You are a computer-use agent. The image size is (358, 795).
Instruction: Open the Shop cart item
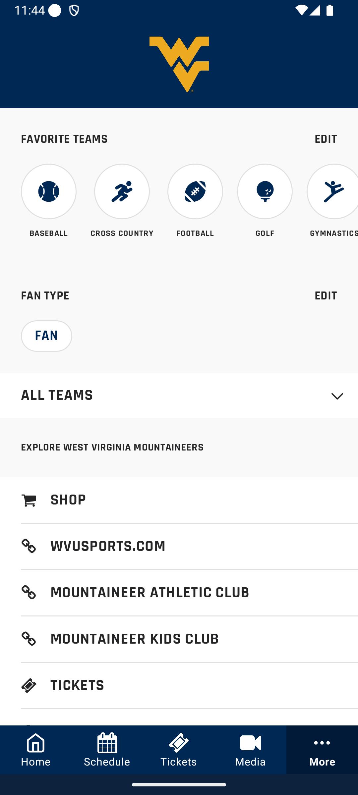(x=179, y=500)
